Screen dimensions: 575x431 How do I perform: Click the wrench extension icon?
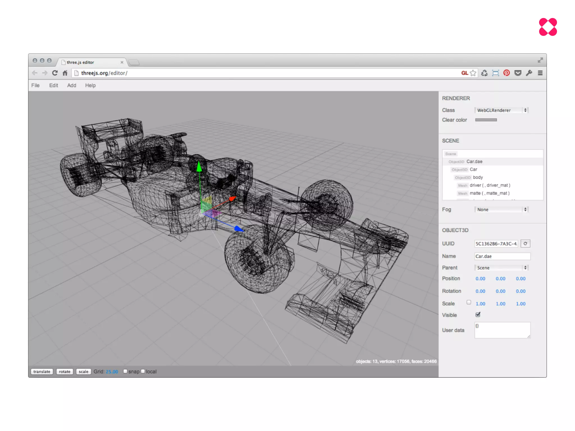(529, 73)
